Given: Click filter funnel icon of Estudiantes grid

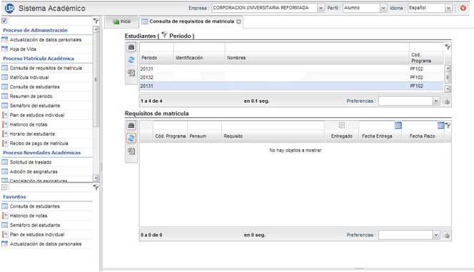Looking at the screenshot, I should click(448, 47).
